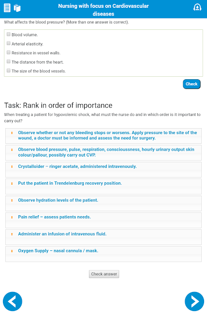Tick the Blood volume checkbox
207x313 pixels.
tap(9, 34)
